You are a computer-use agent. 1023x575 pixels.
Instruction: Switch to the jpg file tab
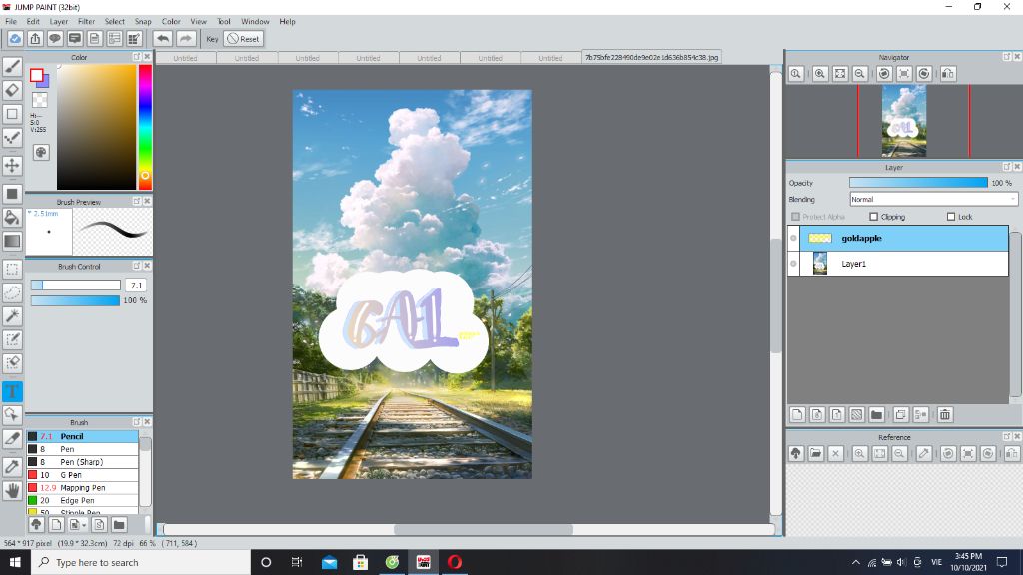[x=651, y=57]
